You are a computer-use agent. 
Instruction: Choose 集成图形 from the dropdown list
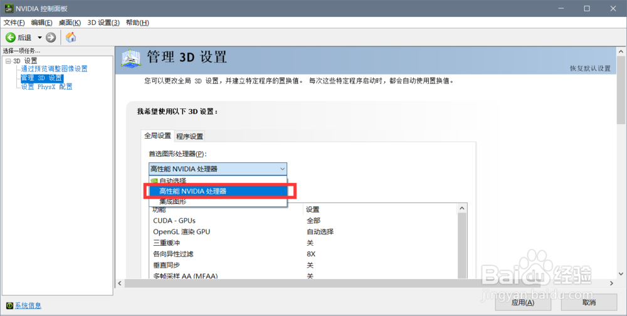tap(218, 202)
